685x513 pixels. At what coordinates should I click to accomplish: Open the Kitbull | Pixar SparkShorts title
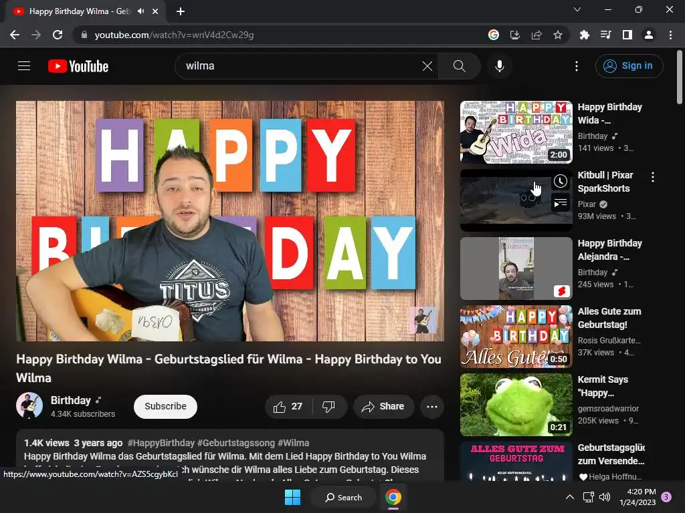[x=605, y=182]
